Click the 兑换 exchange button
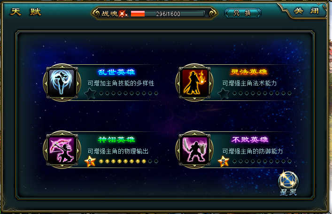Screen dimensions: 332x214 243,13
